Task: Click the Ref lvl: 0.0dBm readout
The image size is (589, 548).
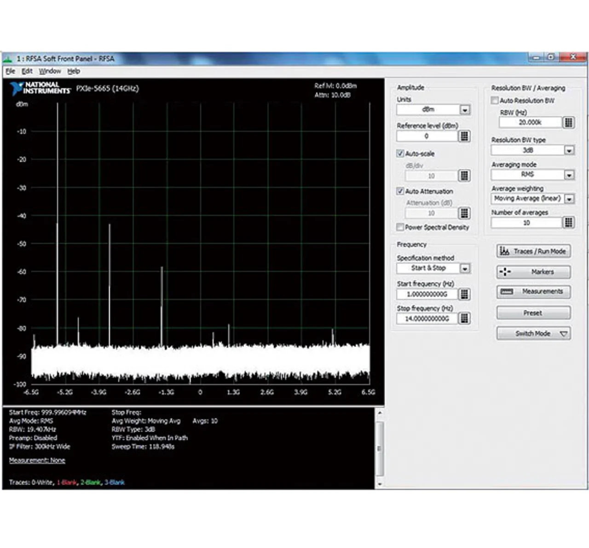Action: tap(335, 86)
